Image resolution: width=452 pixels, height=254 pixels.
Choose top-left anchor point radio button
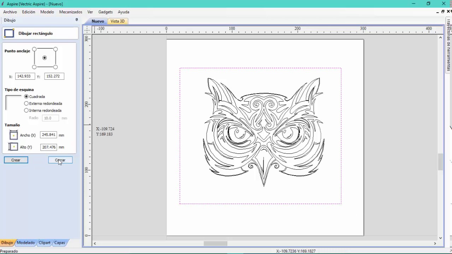point(34,49)
